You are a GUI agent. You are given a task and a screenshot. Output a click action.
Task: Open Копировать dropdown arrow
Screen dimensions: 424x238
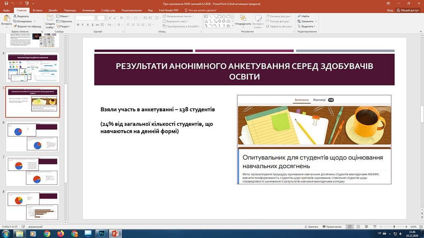click(x=34, y=21)
